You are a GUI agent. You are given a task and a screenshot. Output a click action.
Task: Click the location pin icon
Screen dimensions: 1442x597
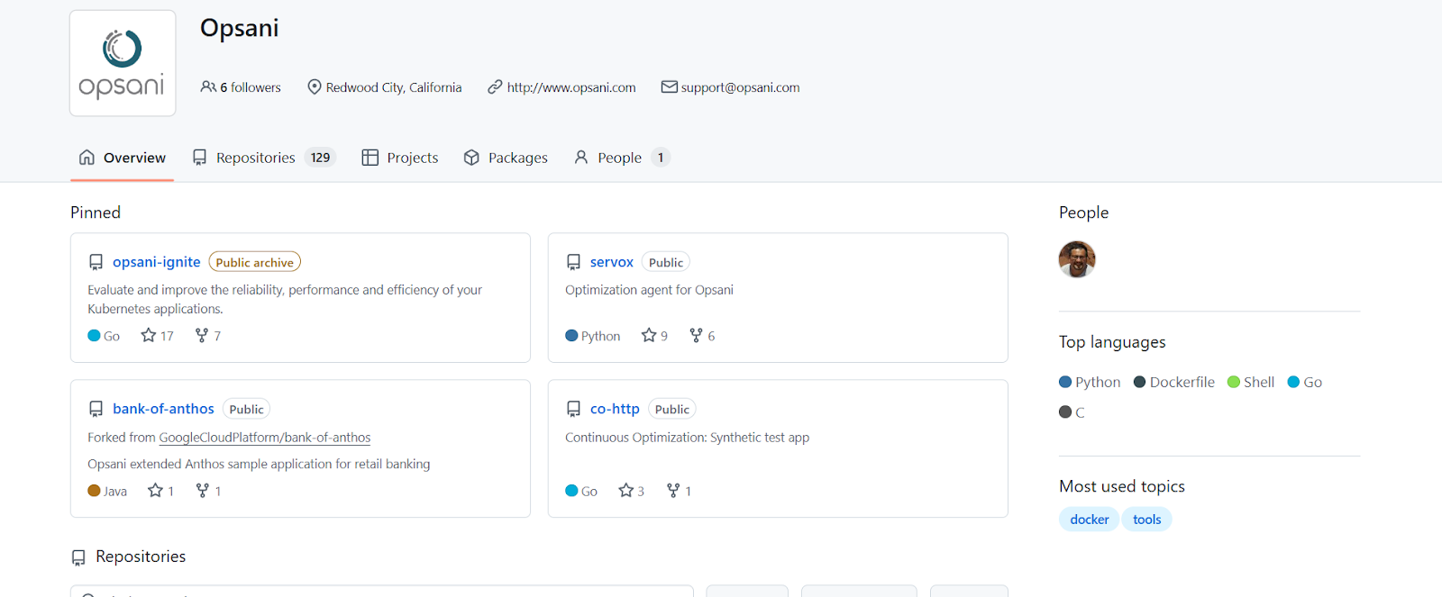pyautogui.click(x=315, y=87)
